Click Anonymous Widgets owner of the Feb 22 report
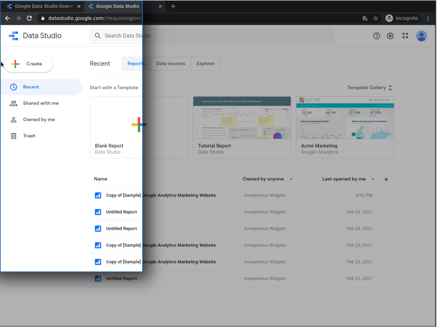 click(x=265, y=279)
